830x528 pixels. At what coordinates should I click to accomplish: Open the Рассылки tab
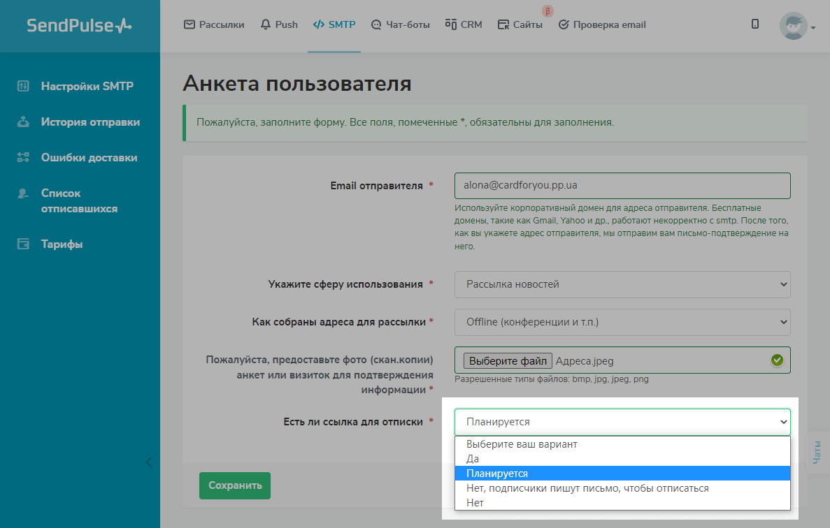pos(214,24)
